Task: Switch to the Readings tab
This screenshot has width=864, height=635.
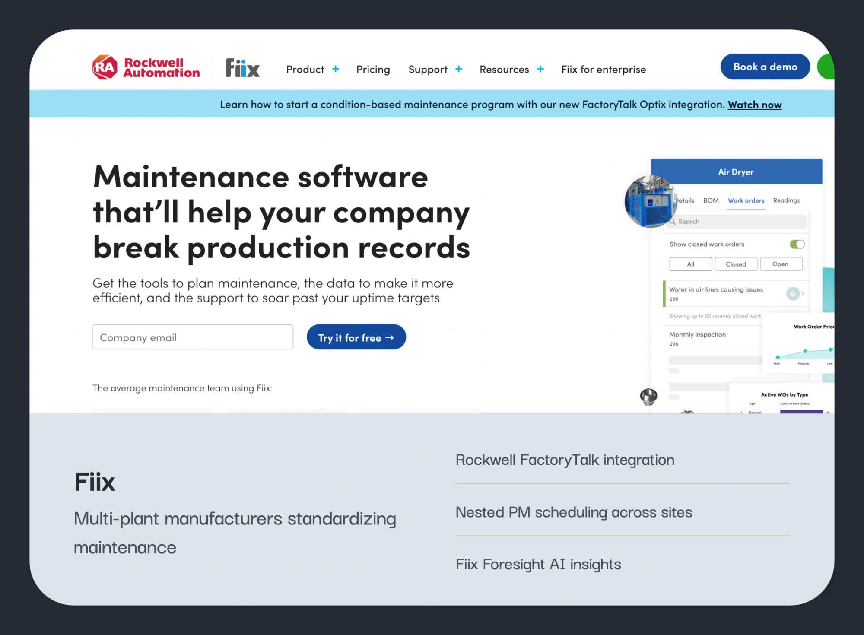Action: [786, 200]
